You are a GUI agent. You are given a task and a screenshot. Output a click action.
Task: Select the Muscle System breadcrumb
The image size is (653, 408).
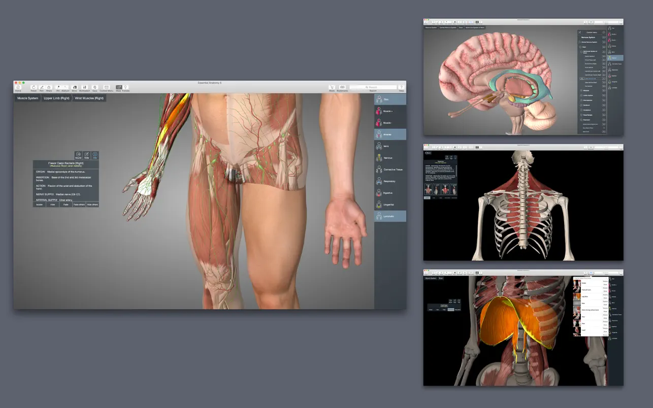click(27, 98)
